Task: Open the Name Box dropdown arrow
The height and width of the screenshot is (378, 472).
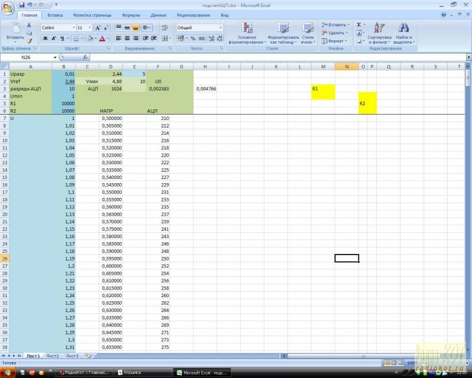Action: (x=55, y=57)
